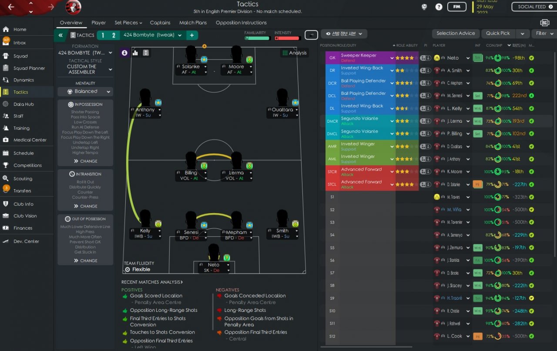Open the Staff sidebar icon
Screen dimensions: 557x351
[x=6, y=116]
